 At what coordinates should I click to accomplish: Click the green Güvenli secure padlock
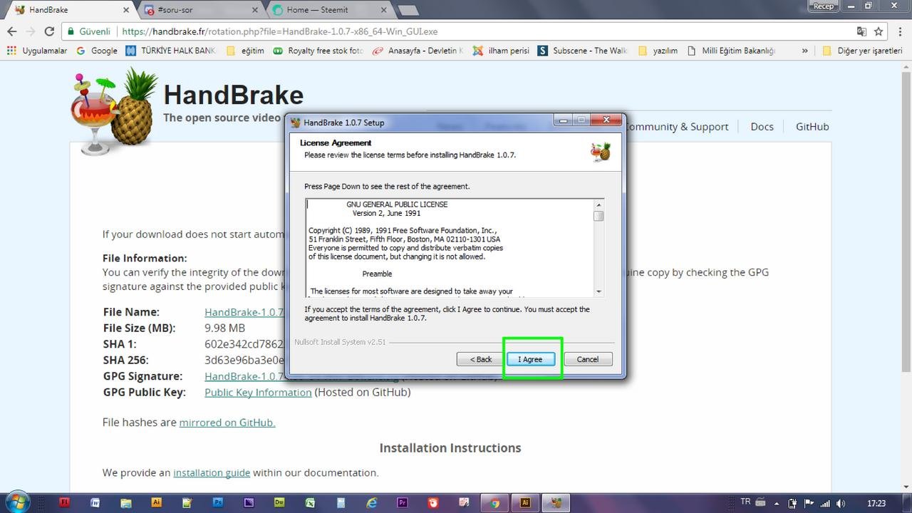(x=71, y=31)
